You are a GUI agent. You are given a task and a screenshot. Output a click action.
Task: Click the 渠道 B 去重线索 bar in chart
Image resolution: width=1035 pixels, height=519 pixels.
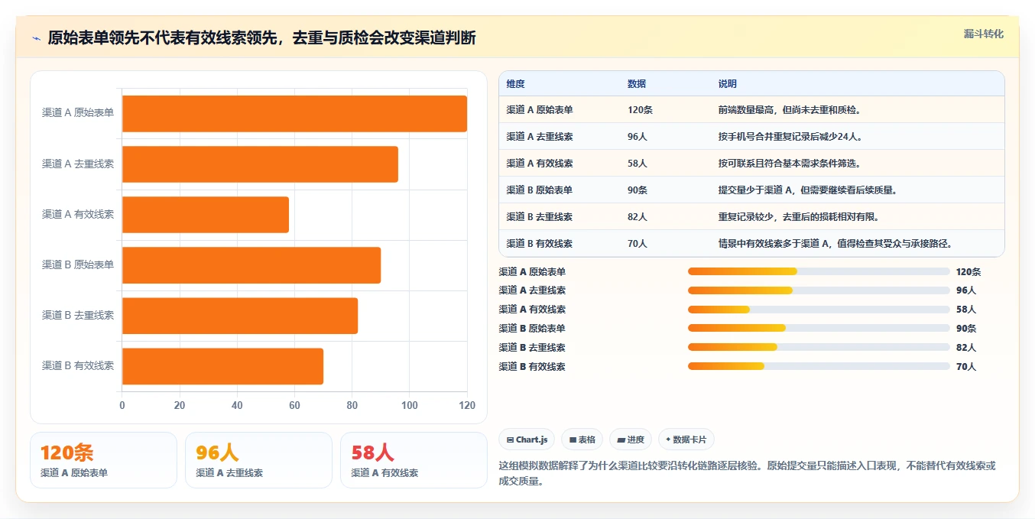tap(240, 315)
